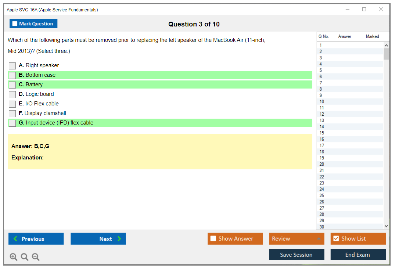Click the zoom out magnifier icon
The width and height of the screenshot is (395, 270).
(x=36, y=257)
